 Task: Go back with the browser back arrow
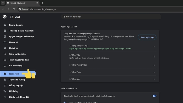tap(3, 9)
